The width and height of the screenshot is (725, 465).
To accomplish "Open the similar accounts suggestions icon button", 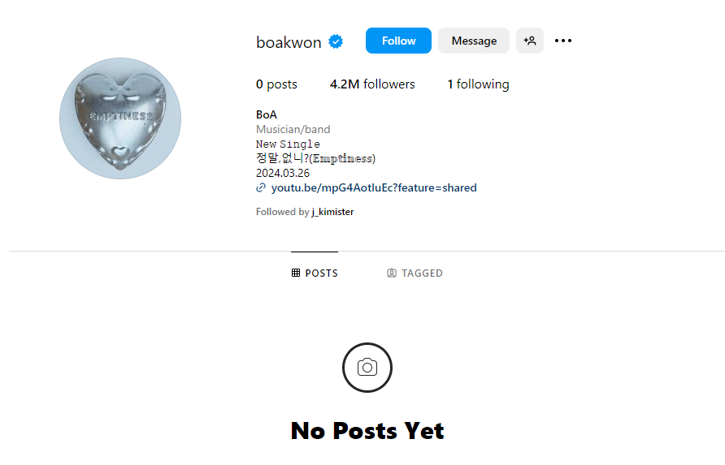I will pos(530,41).
